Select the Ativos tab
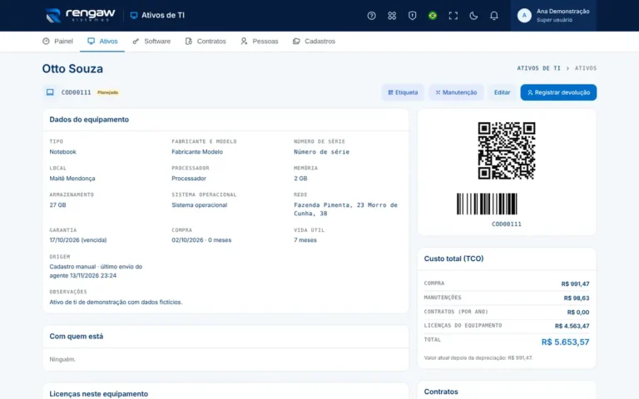This screenshot has height=399, width=639. 102,41
